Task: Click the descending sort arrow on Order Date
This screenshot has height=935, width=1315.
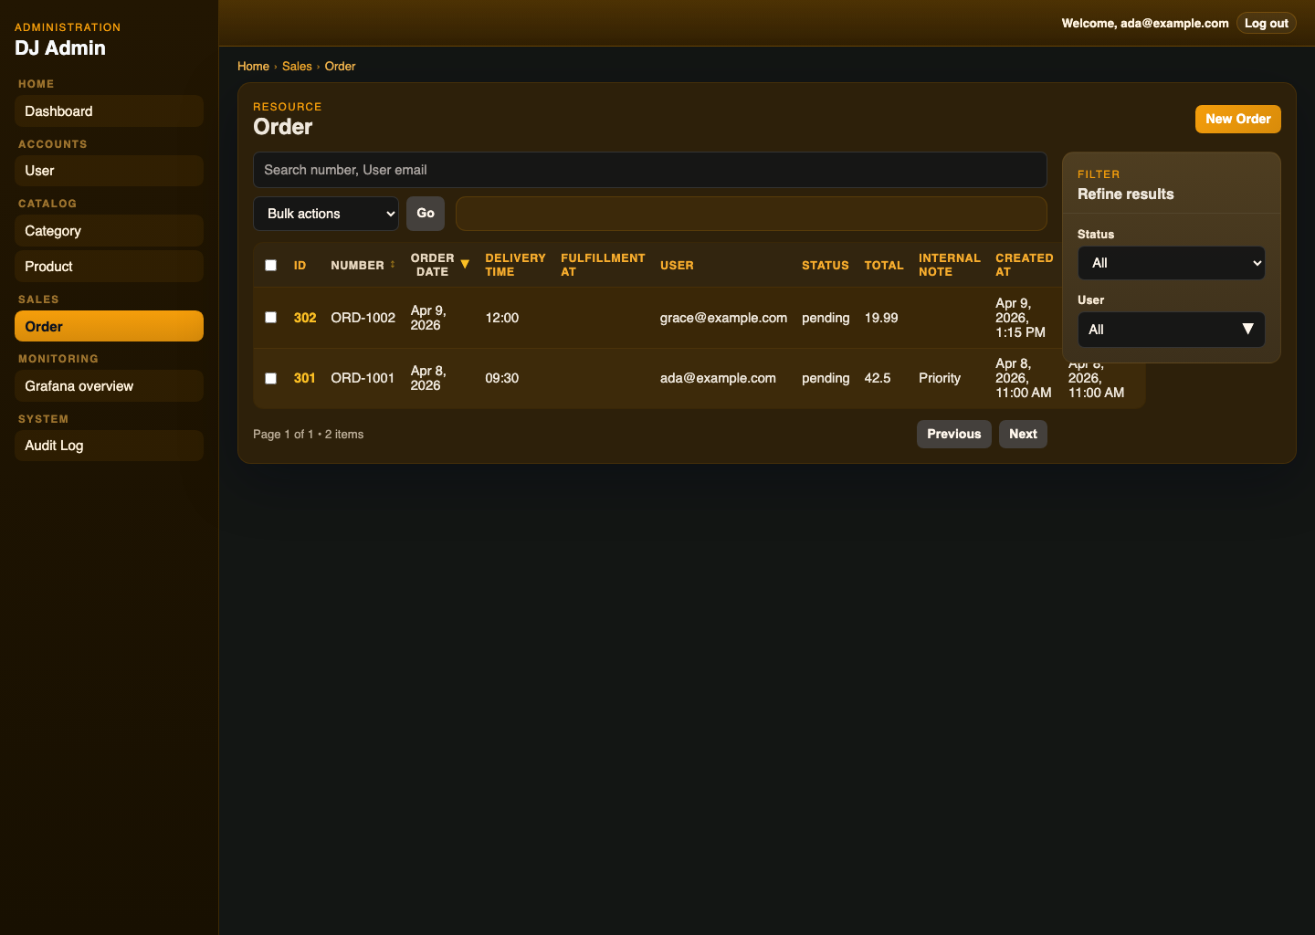Action: click(x=466, y=264)
